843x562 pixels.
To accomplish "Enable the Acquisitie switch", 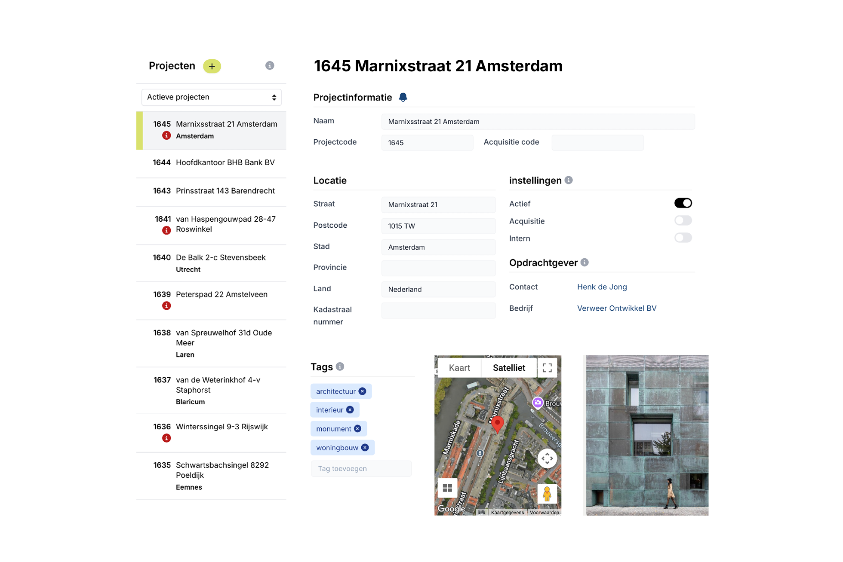I will click(x=683, y=220).
